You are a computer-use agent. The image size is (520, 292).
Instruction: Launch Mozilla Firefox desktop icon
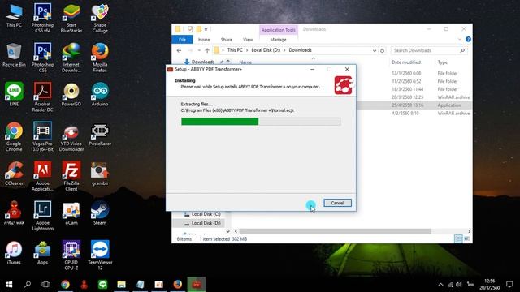pos(100,58)
